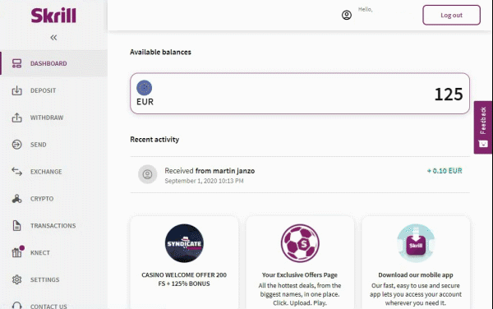Click the Dashboard icon in sidebar
This screenshot has height=309, width=493.
tap(16, 63)
